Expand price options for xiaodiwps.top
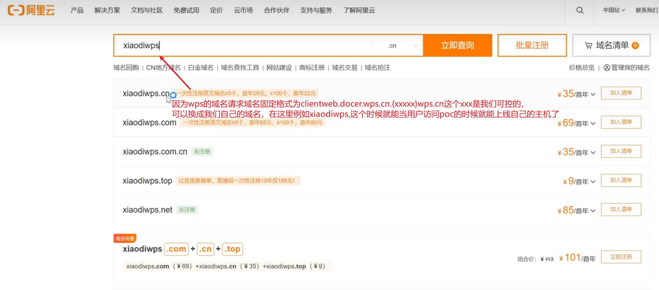This screenshot has width=659, height=290. tap(593, 182)
